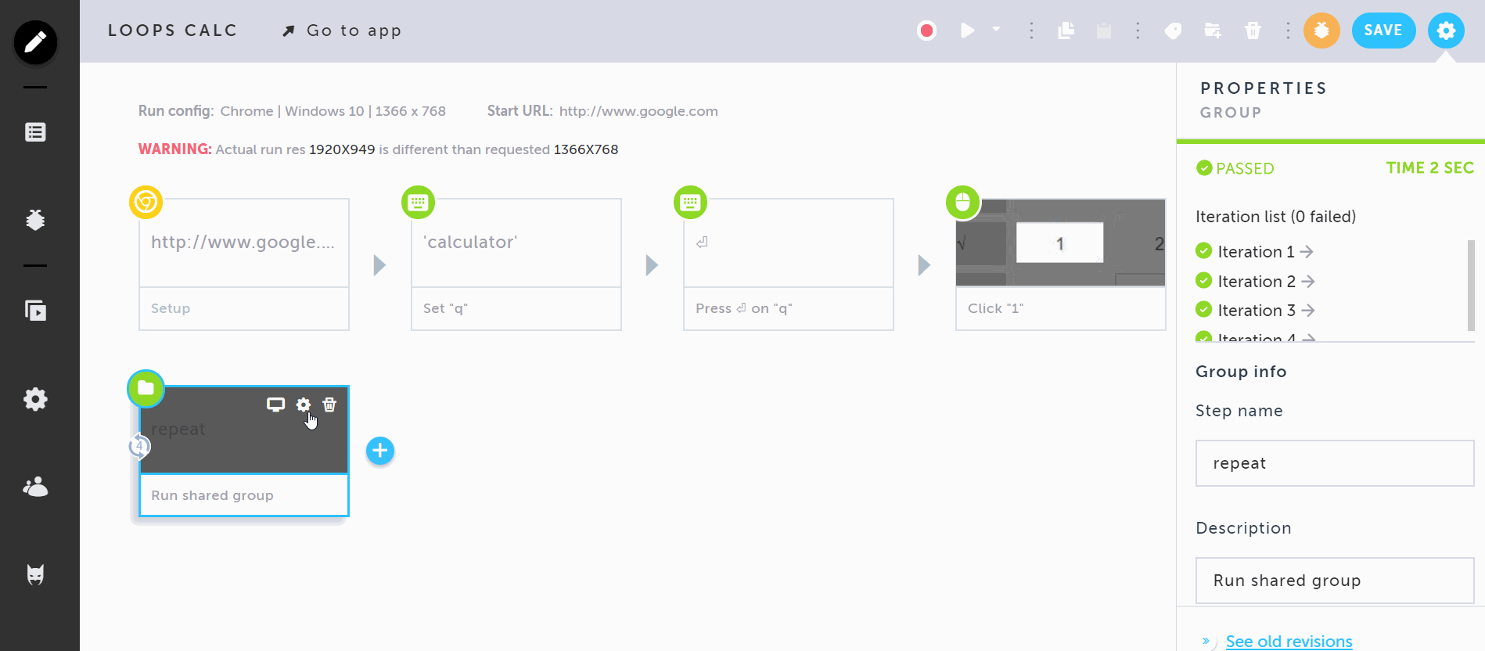Click the tag label icon in the toolbar
This screenshot has width=1485, height=651.
point(1173,31)
